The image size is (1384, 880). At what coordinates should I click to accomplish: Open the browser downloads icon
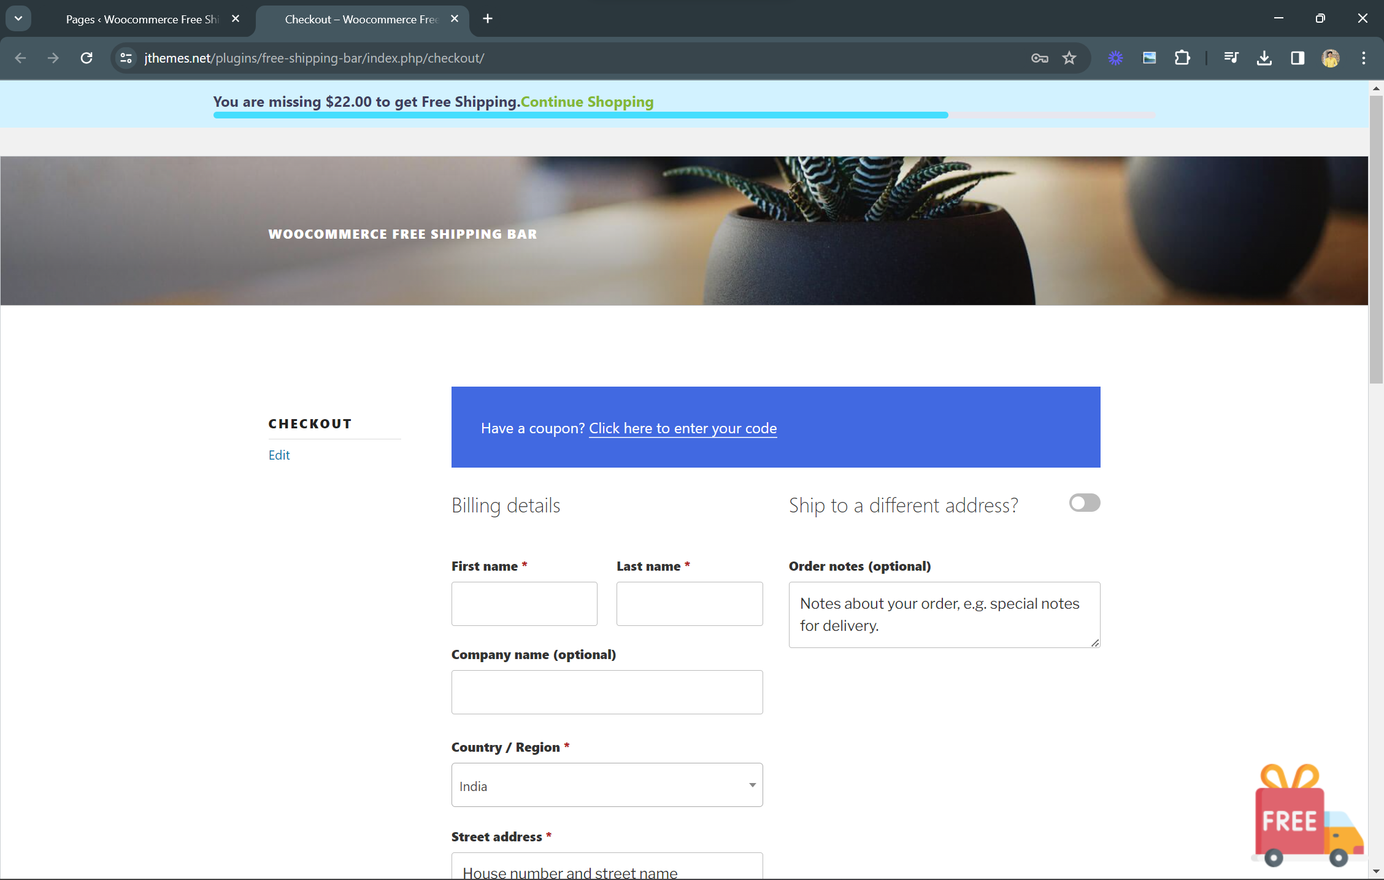1264,58
